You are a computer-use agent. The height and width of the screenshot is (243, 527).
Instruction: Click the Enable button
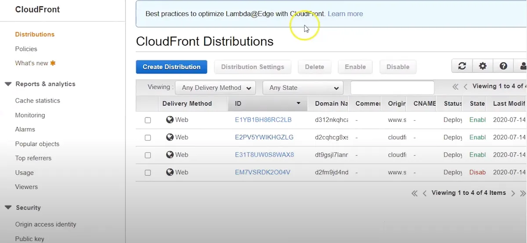[x=355, y=67]
